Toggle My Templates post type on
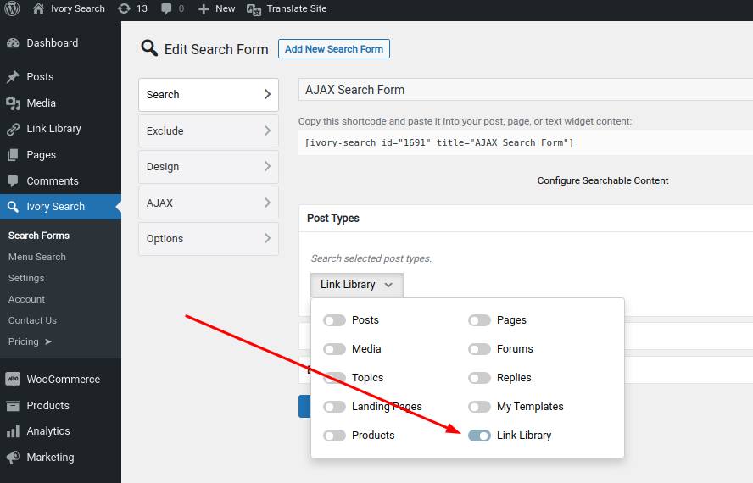The width and height of the screenshot is (753, 483). [479, 407]
